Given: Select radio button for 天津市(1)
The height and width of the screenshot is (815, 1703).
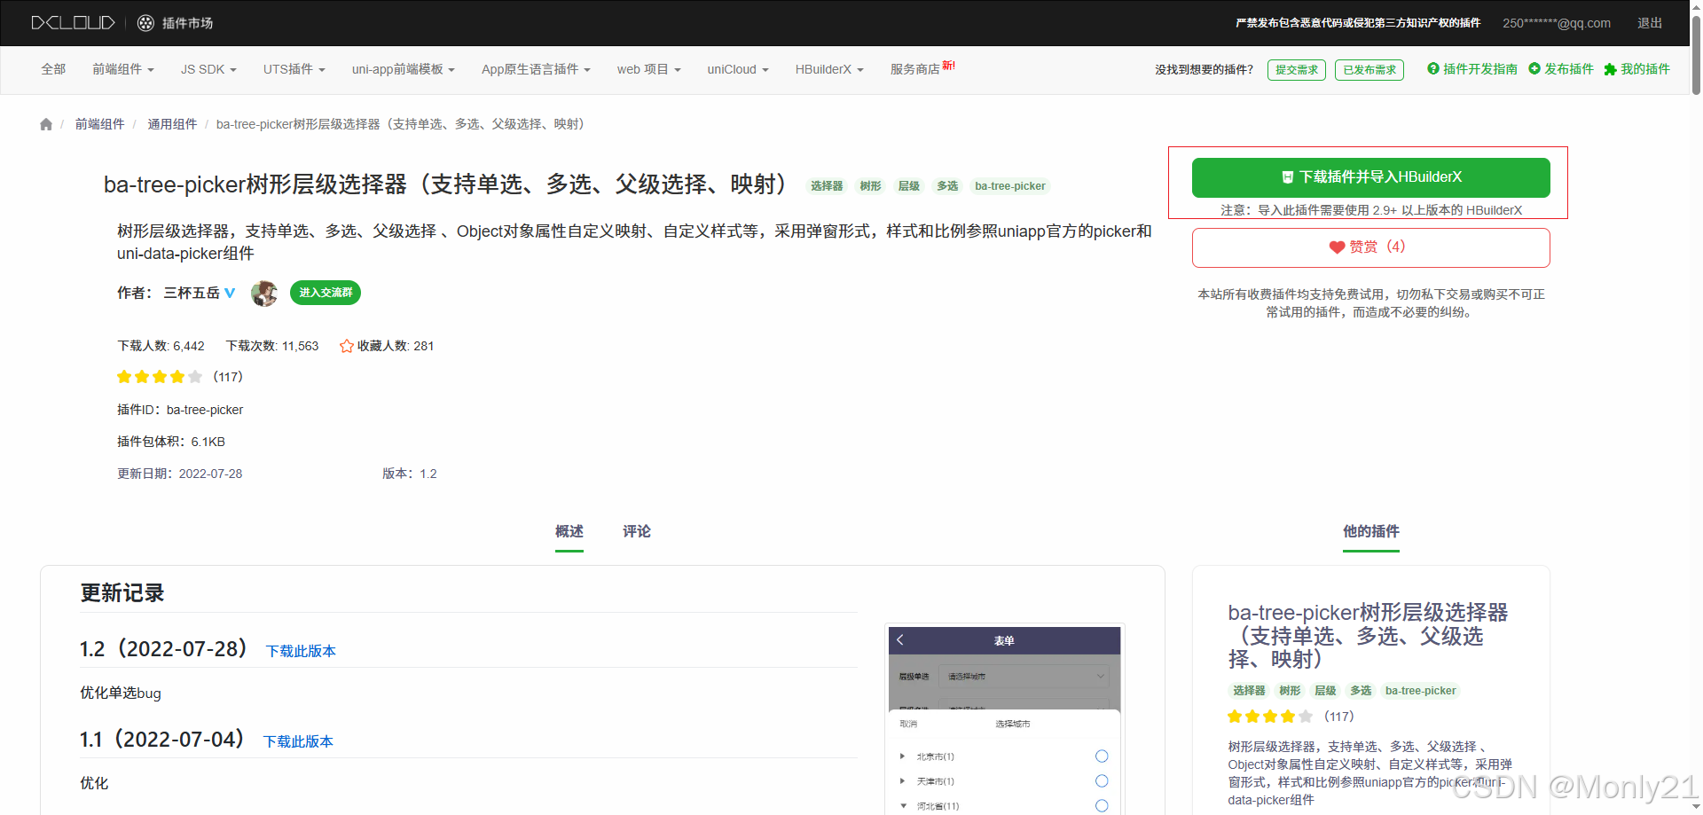Looking at the screenshot, I should pos(1102,781).
